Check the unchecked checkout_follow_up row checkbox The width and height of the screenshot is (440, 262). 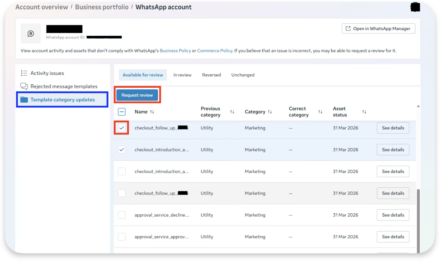[x=122, y=193]
